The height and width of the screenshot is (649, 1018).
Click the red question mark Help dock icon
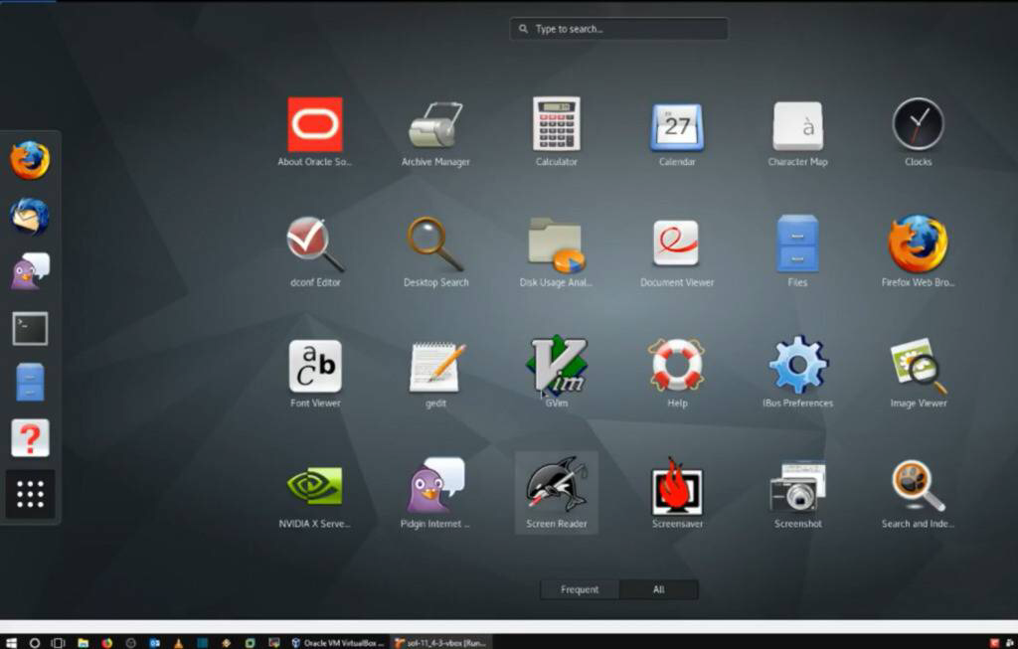(x=30, y=438)
